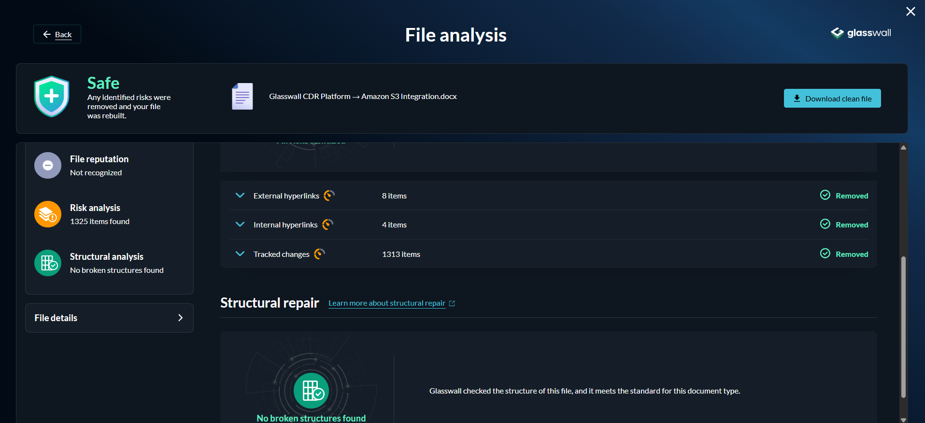Click the File reputation minus circle icon

48,166
